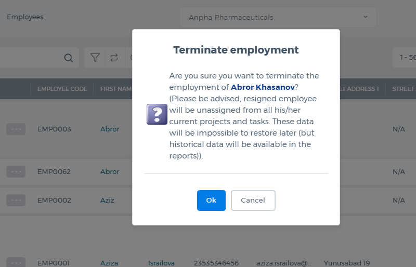Click the Abror Khasanov name in dialog
Viewport: 416px width, 267px height.
[x=263, y=87]
